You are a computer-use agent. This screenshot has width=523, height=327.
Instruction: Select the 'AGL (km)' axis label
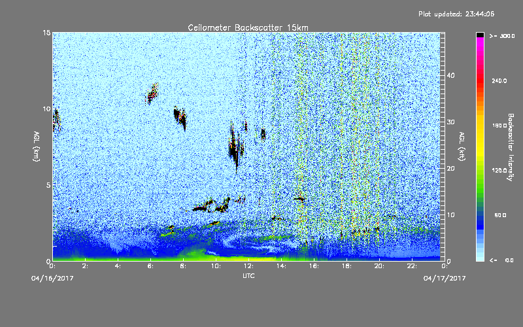[36, 146]
